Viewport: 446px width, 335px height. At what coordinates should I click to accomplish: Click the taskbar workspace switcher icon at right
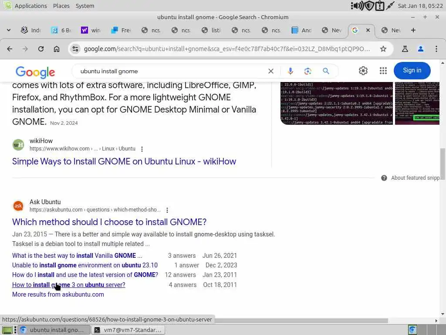(412, 330)
